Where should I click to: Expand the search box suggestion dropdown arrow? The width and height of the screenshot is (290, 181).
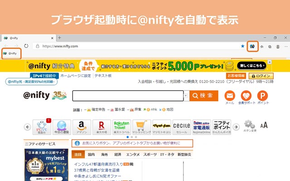click(x=186, y=95)
